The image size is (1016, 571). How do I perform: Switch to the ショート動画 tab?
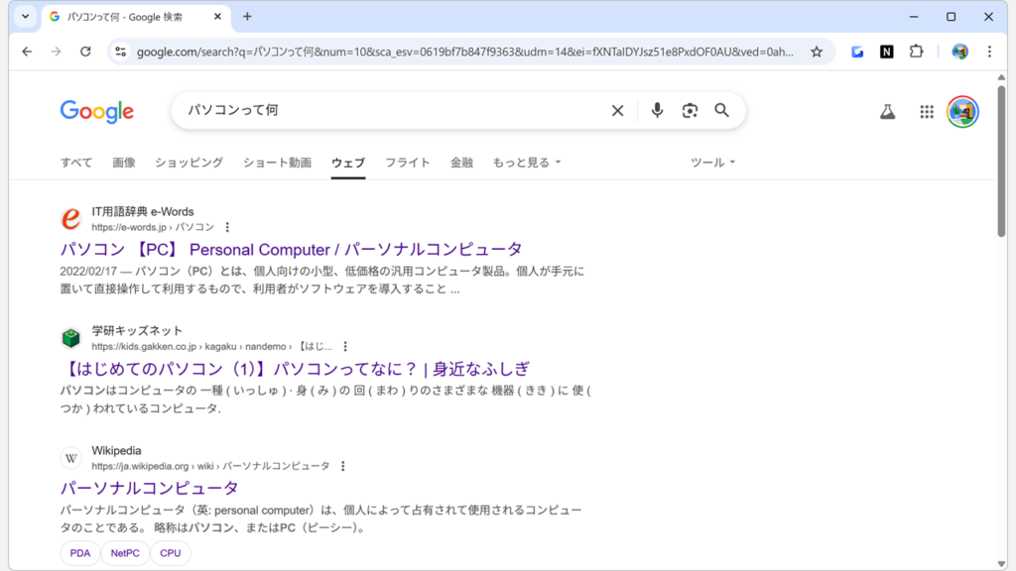coord(278,163)
